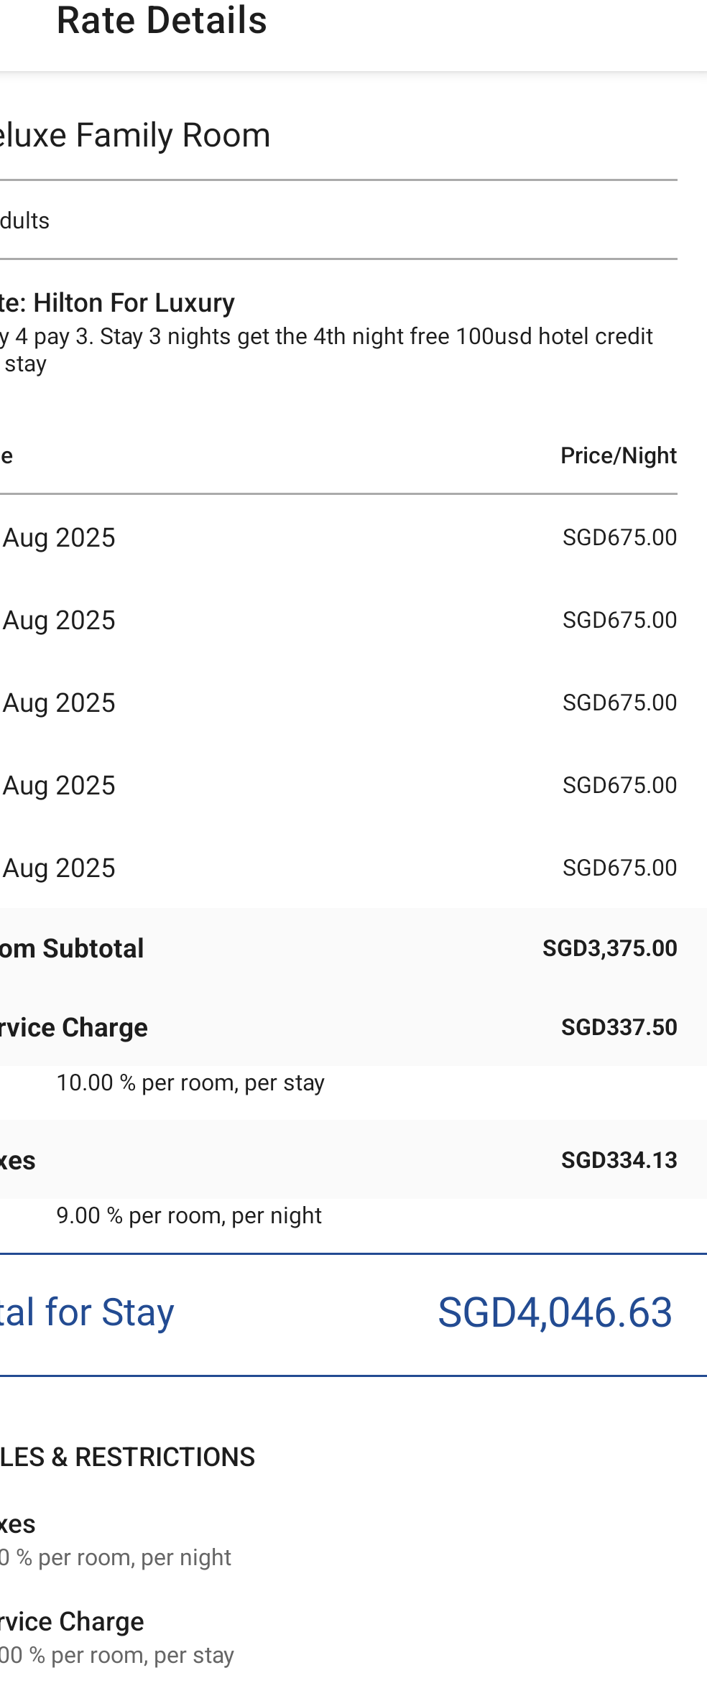
Task: Click the Service Charge SGD337.50 amount
Action: 619,1027
